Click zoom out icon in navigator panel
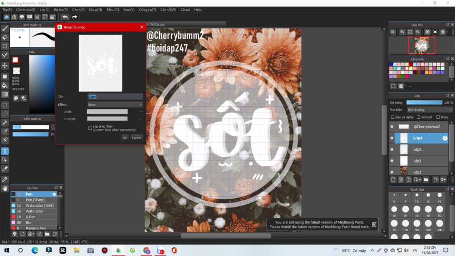Image resolution: width=455 pixels, height=256 pixels. 418,32
